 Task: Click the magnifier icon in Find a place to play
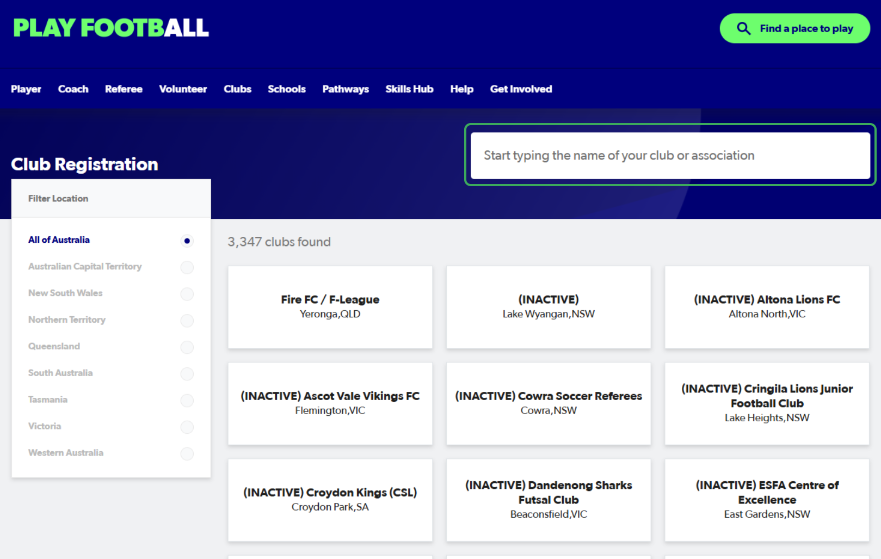click(743, 28)
